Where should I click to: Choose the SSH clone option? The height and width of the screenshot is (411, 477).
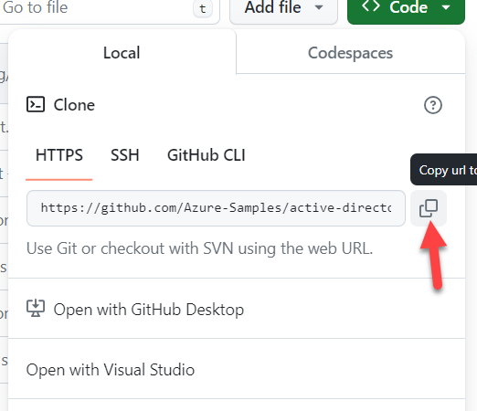tap(125, 155)
